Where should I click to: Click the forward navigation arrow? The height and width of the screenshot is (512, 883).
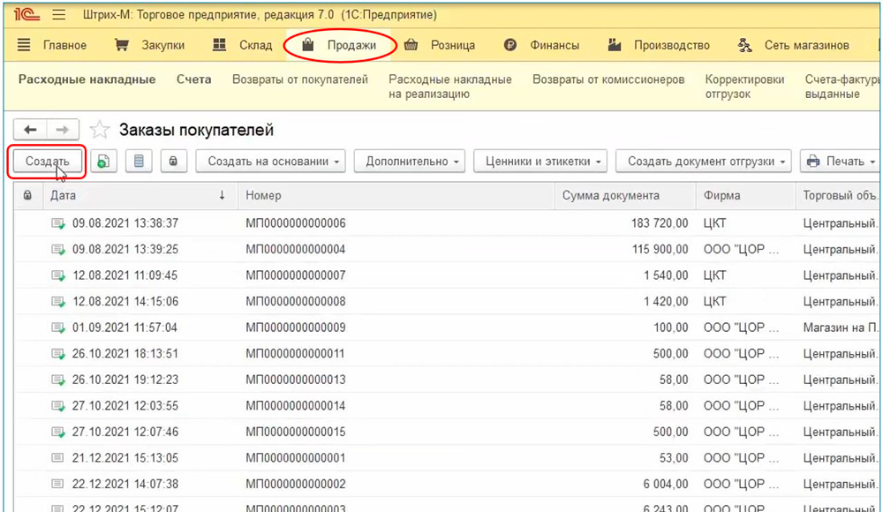pos(63,130)
